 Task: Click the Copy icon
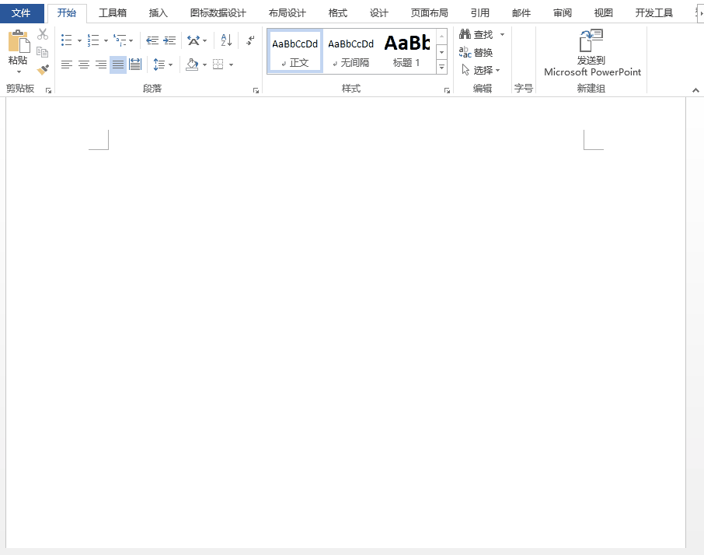pyautogui.click(x=43, y=51)
